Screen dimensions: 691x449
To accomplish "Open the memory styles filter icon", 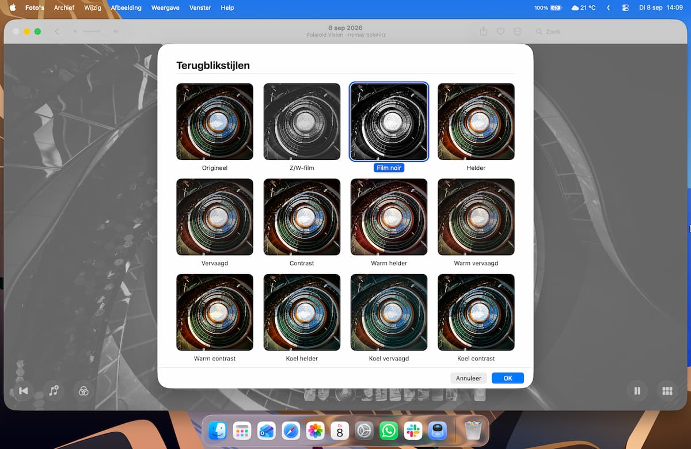I will coord(83,391).
